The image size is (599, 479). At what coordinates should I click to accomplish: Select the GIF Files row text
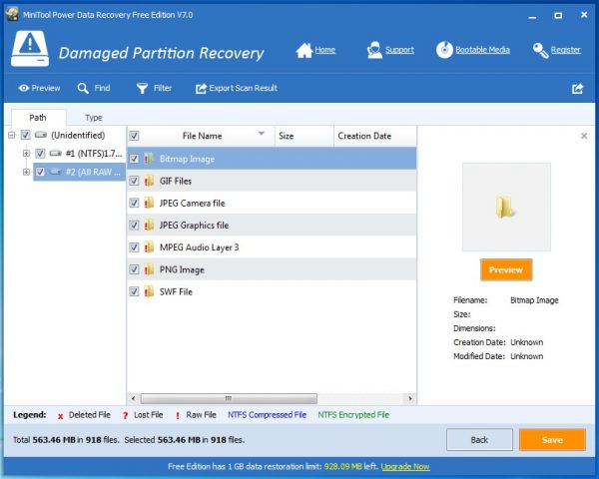click(176, 181)
